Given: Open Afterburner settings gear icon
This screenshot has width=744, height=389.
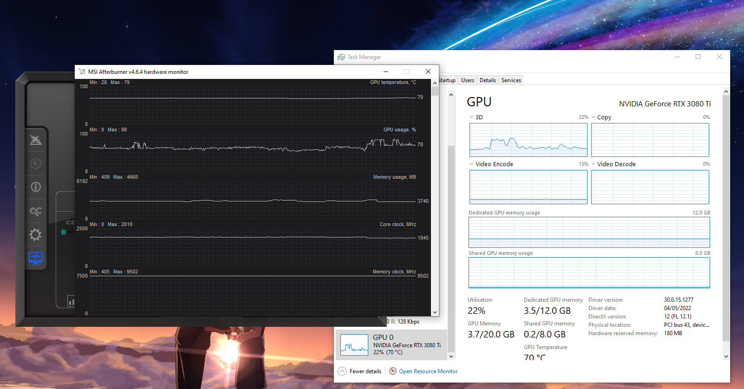Looking at the screenshot, I should [36, 234].
